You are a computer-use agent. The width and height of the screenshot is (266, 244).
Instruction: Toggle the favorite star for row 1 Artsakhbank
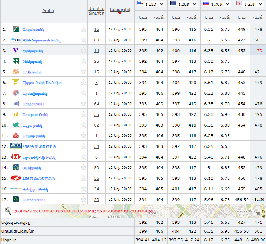click(84, 29)
